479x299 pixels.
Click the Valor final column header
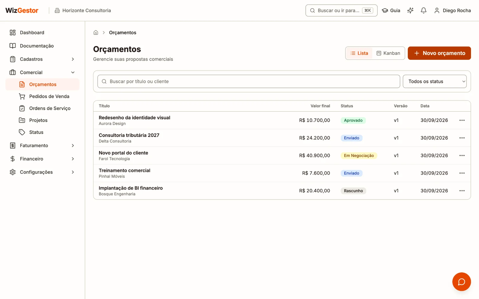pos(320,106)
